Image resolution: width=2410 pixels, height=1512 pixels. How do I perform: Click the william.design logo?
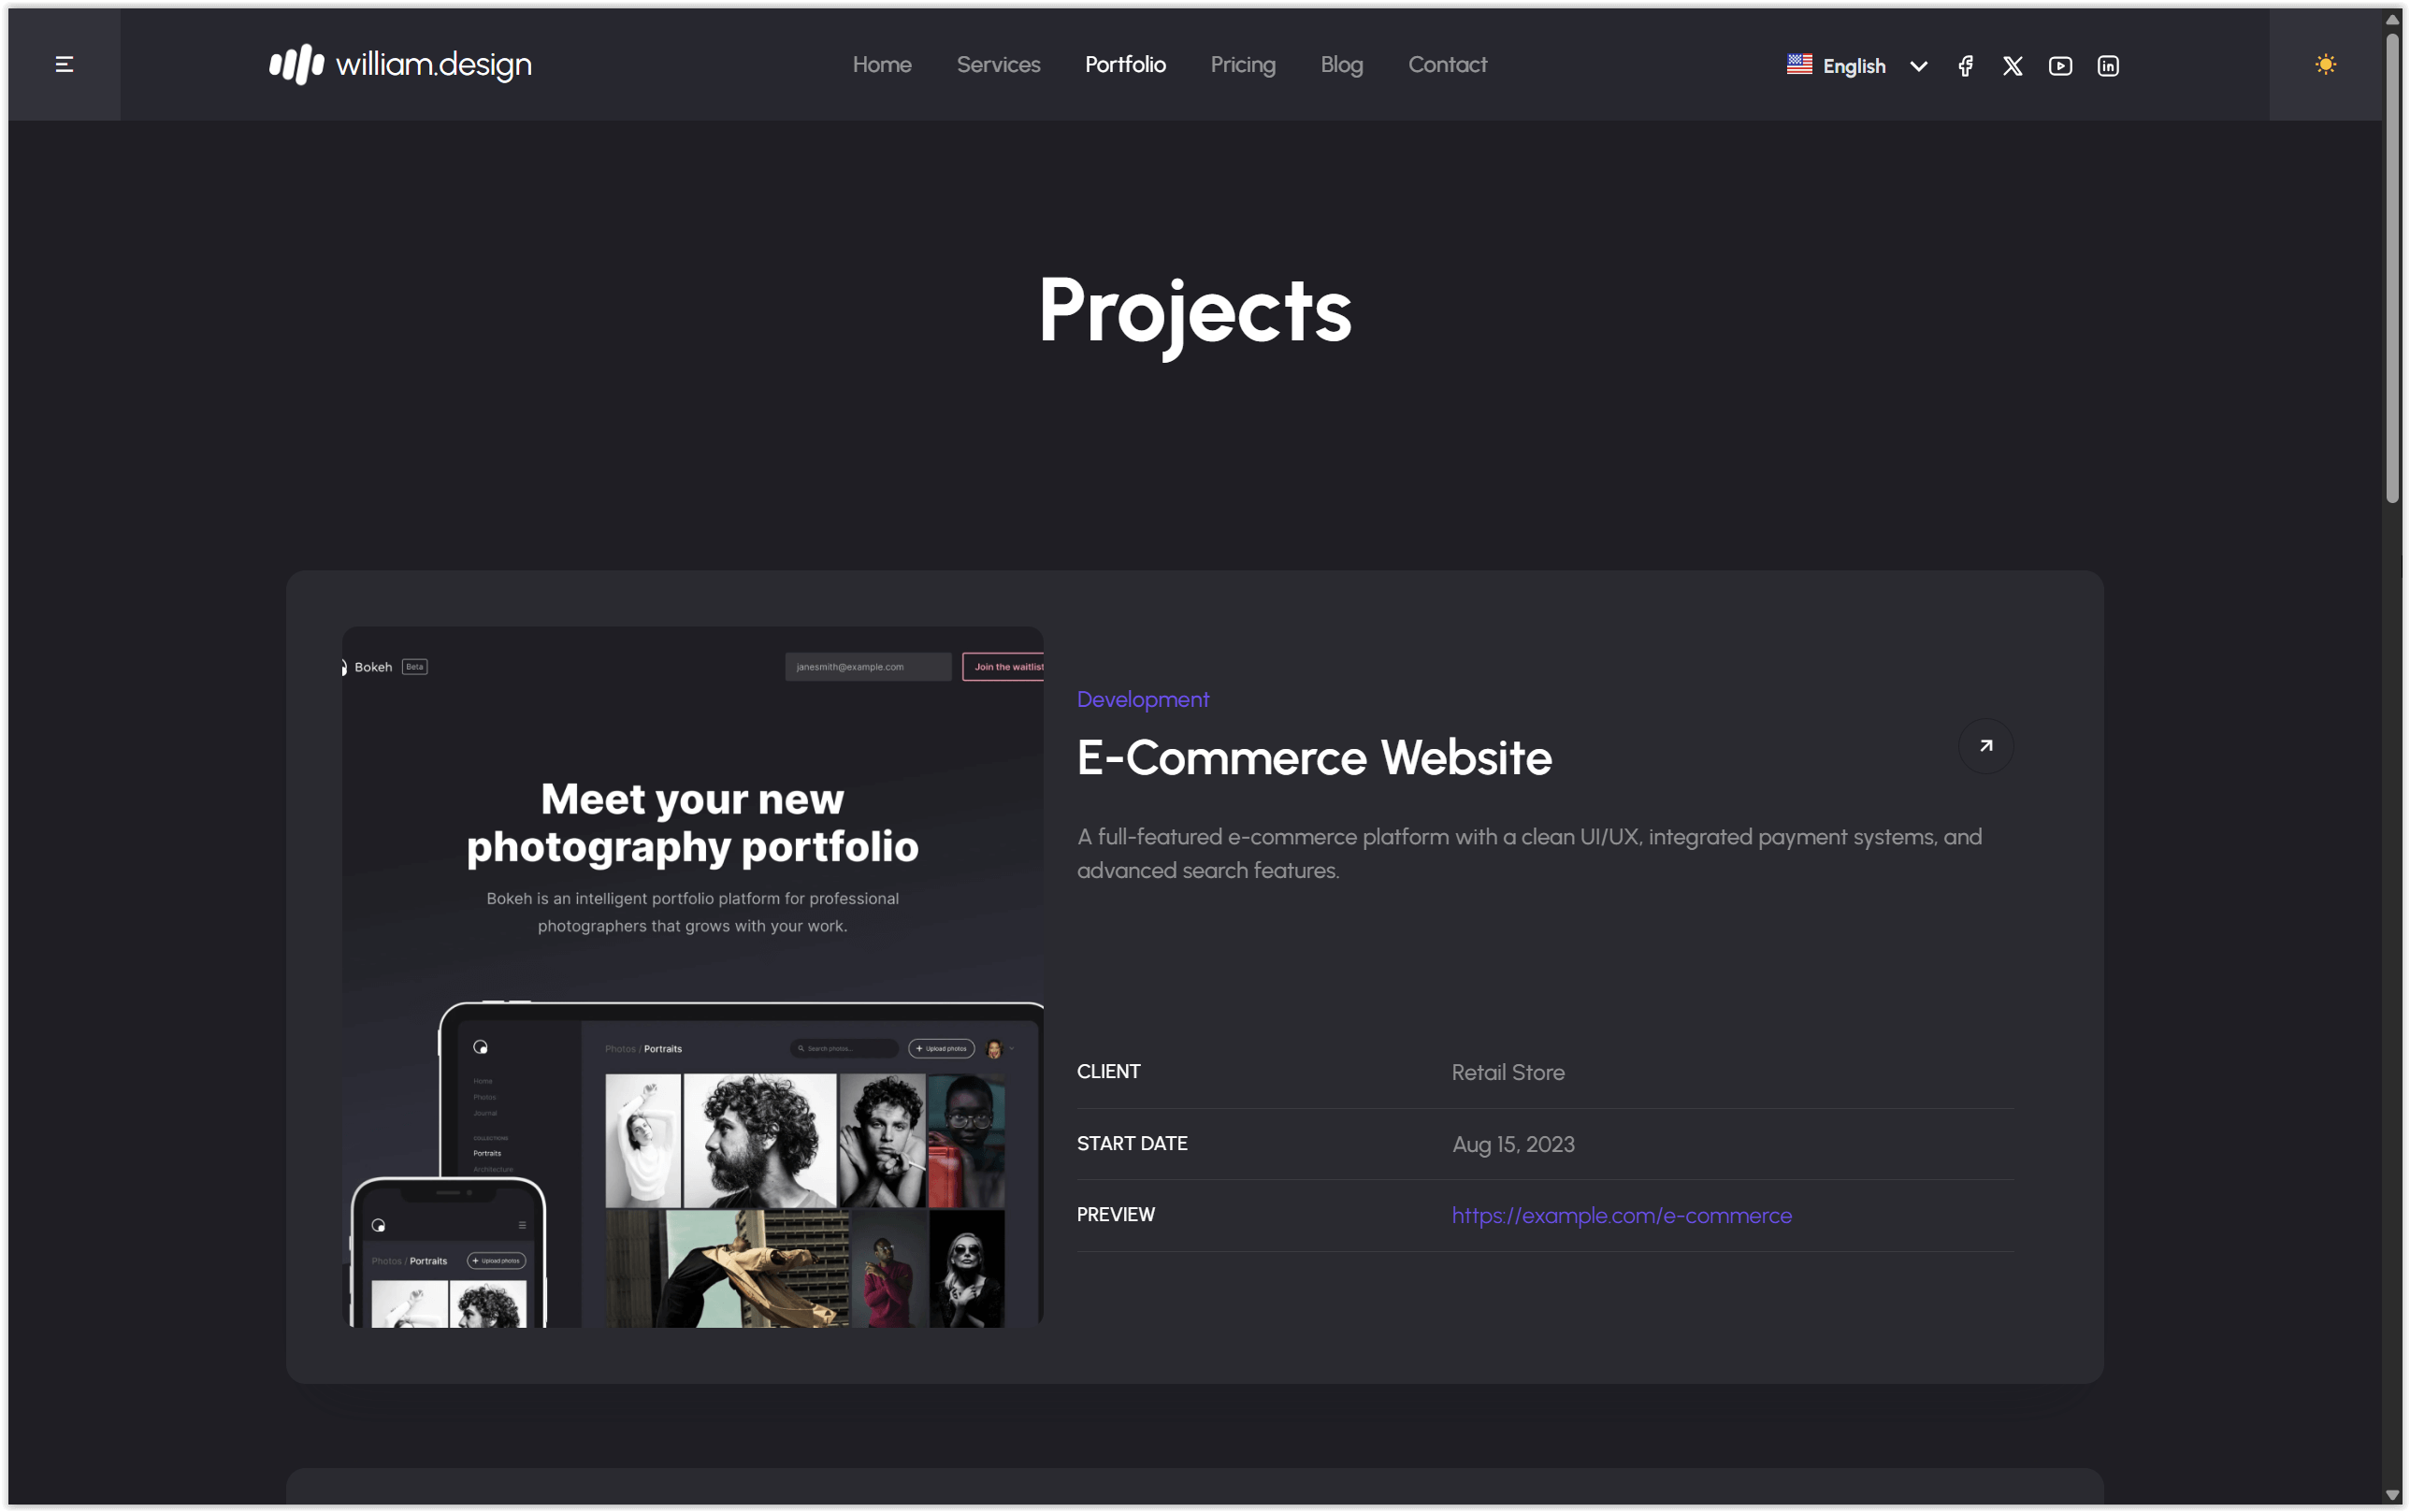click(x=398, y=64)
